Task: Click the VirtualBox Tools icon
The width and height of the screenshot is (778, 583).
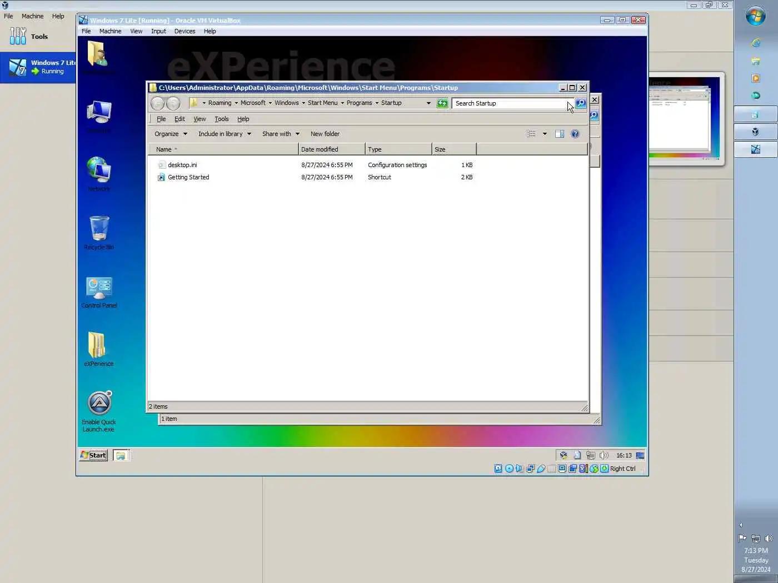Action: point(18,36)
